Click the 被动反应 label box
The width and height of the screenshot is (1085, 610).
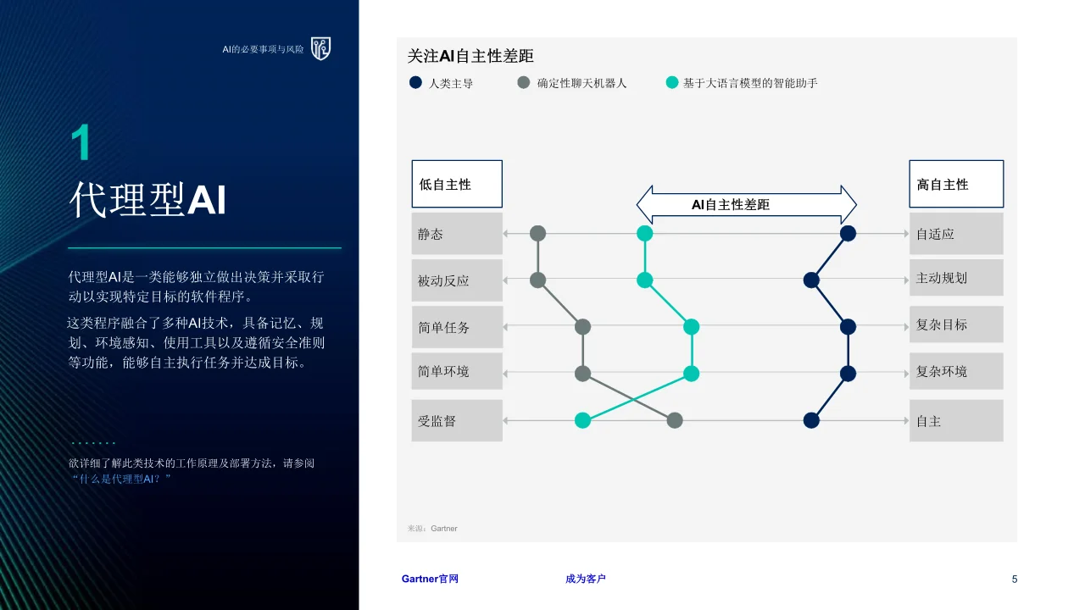click(457, 280)
